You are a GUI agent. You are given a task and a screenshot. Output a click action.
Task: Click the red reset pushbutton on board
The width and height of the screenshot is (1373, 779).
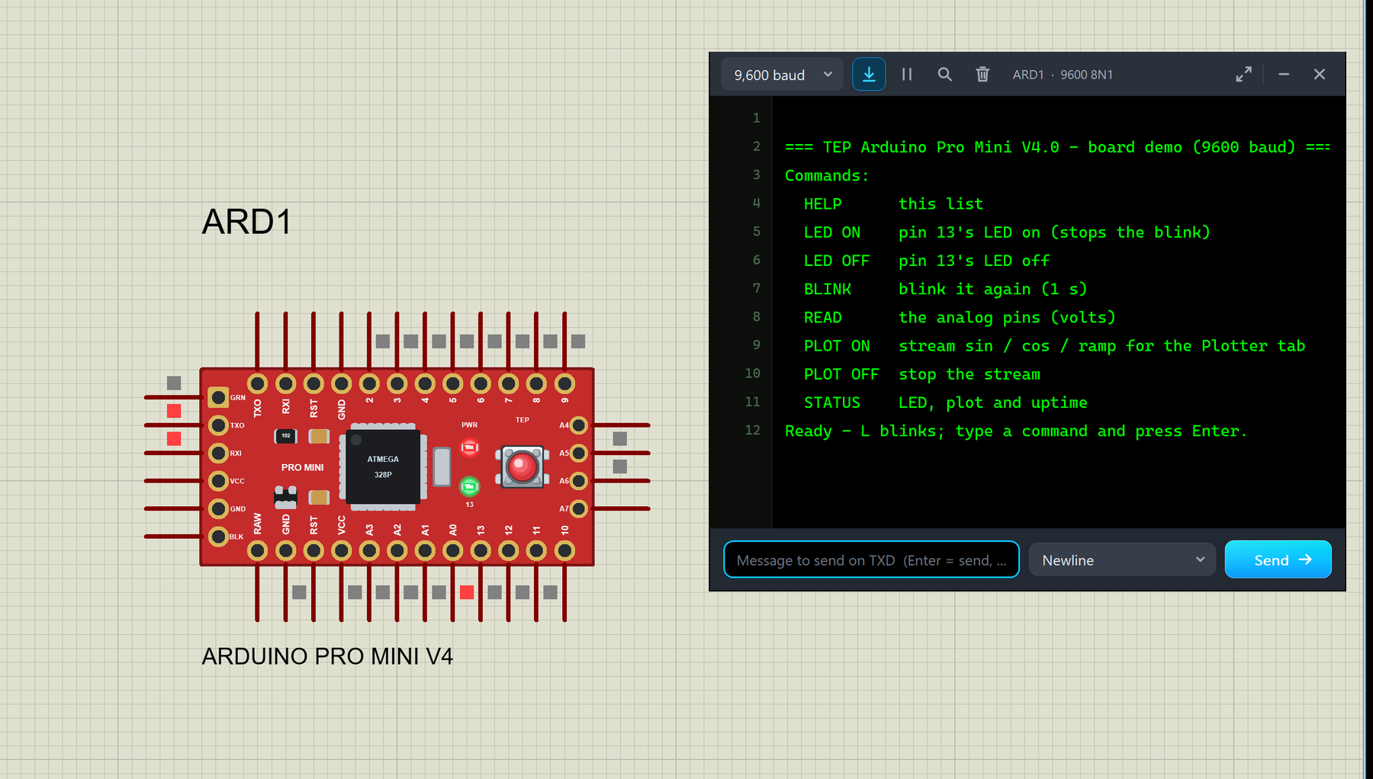(523, 466)
